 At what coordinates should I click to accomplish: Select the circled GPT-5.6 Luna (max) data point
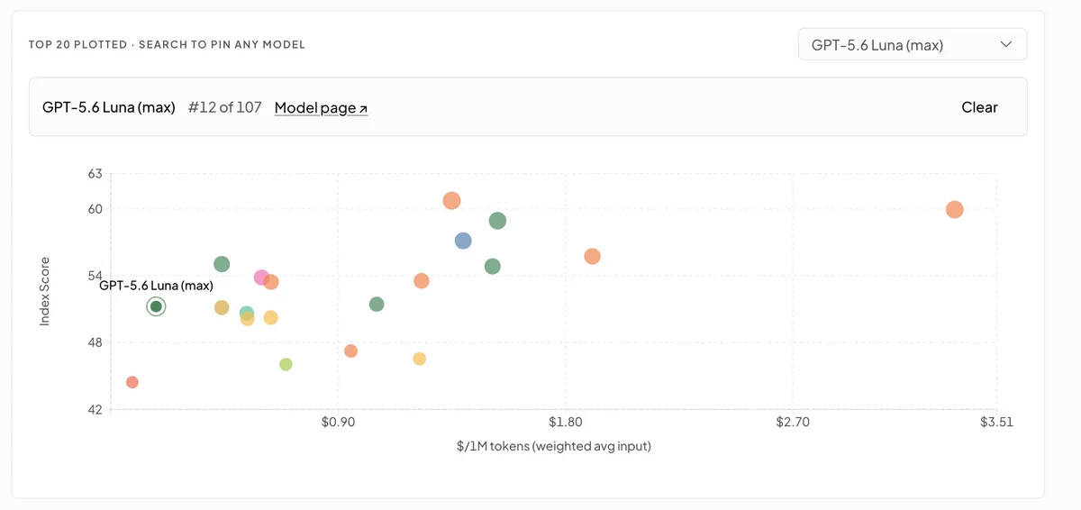tap(156, 306)
